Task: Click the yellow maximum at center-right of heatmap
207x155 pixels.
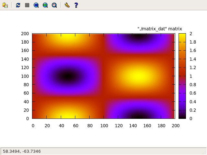Action: coord(139,76)
